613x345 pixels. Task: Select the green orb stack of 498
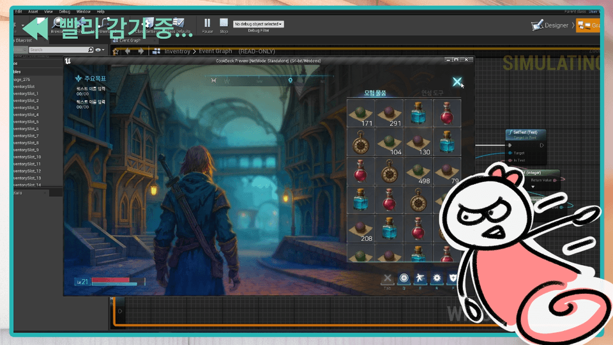[x=418, y=171]
